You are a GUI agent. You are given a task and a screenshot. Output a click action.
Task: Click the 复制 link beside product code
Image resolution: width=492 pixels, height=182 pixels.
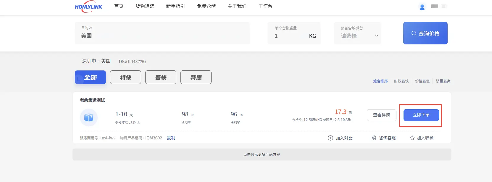pyautogui.click(x=171, y=138)
